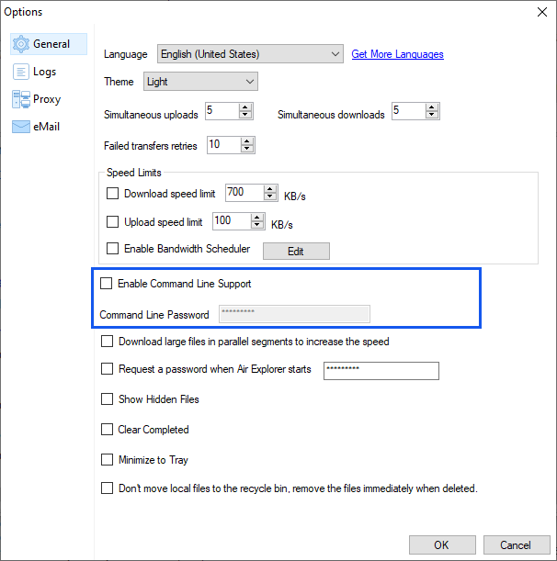The width and height of the screenshot is (557, 561).
Task: Confirm settings with the OK button
Action: coord(442,544)
